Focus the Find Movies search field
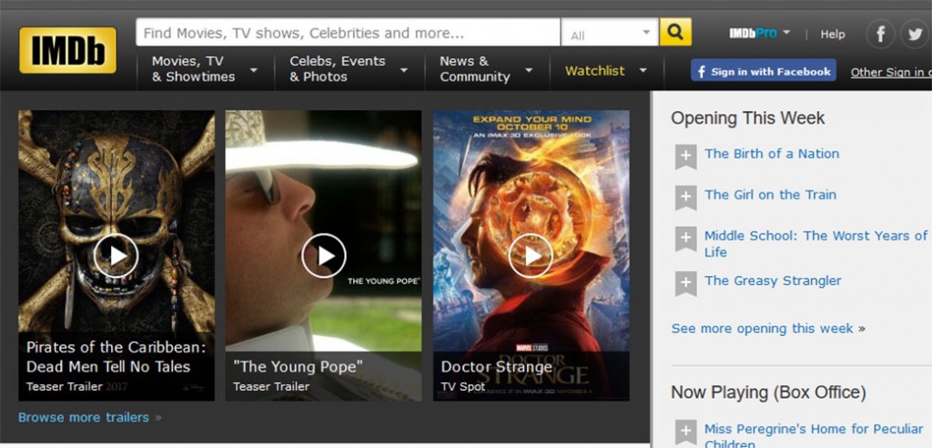 (x=349, y=32)
